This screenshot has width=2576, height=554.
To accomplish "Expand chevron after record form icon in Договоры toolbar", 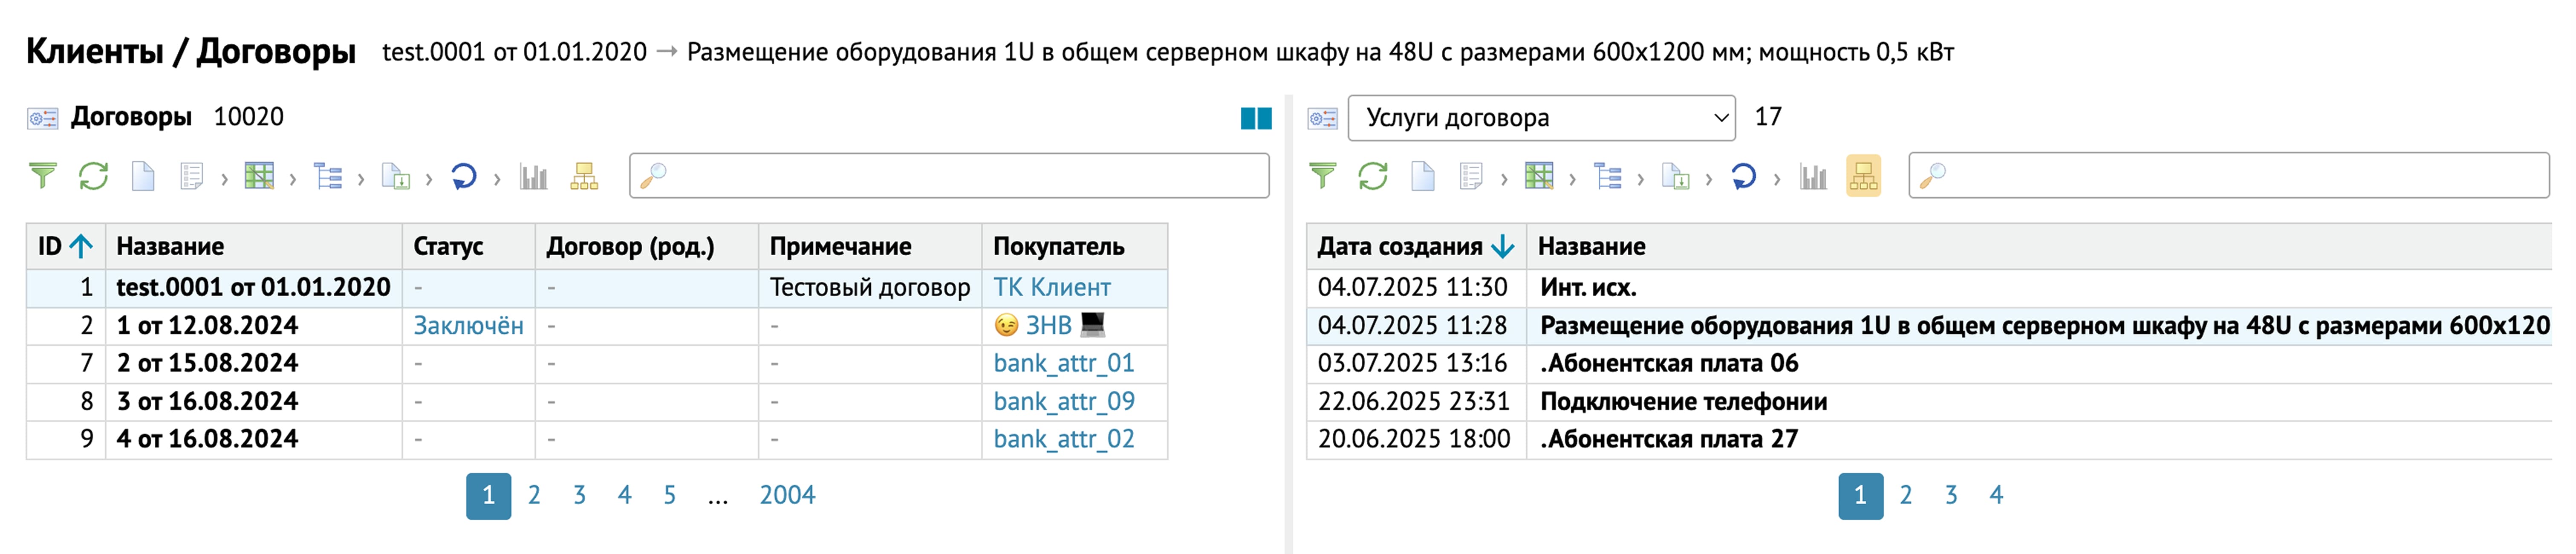I will (x=224, y=179).
